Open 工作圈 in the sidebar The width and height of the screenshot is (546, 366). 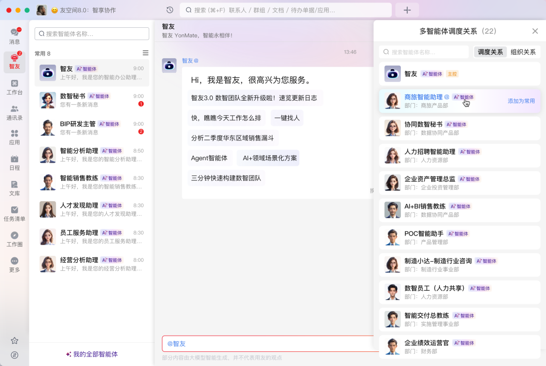click(14, 238)
